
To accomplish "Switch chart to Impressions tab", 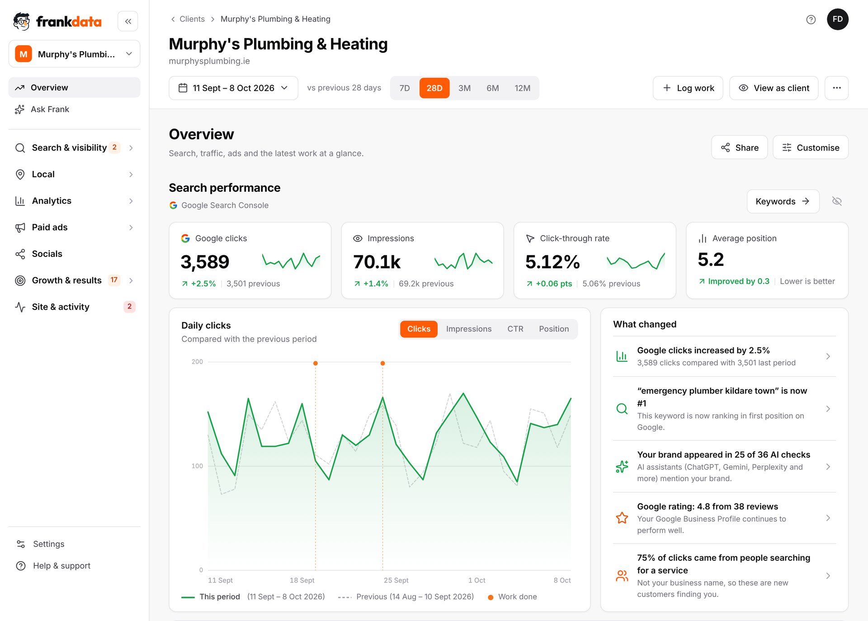I will 469,329.
